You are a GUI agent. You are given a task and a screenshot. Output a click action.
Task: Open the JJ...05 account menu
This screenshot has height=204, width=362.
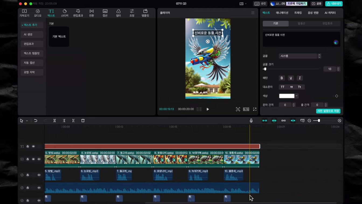[277, 4]
